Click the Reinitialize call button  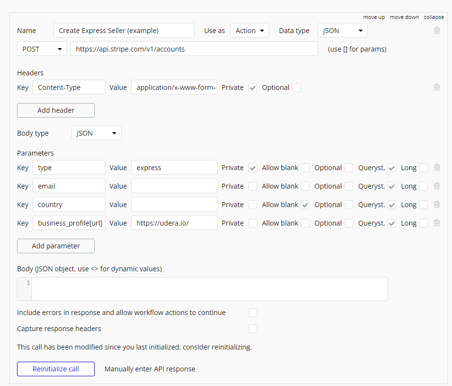pos(56,369)
